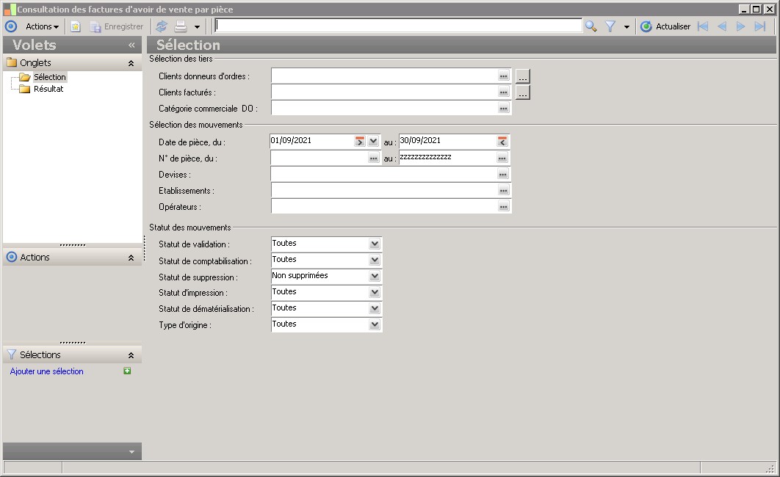
Task: Open the Statut d'impression dropdown
Action: click(x=375, y=292)
